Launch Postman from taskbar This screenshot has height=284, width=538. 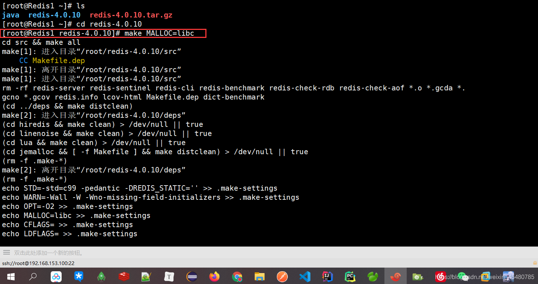pos(282,277)
